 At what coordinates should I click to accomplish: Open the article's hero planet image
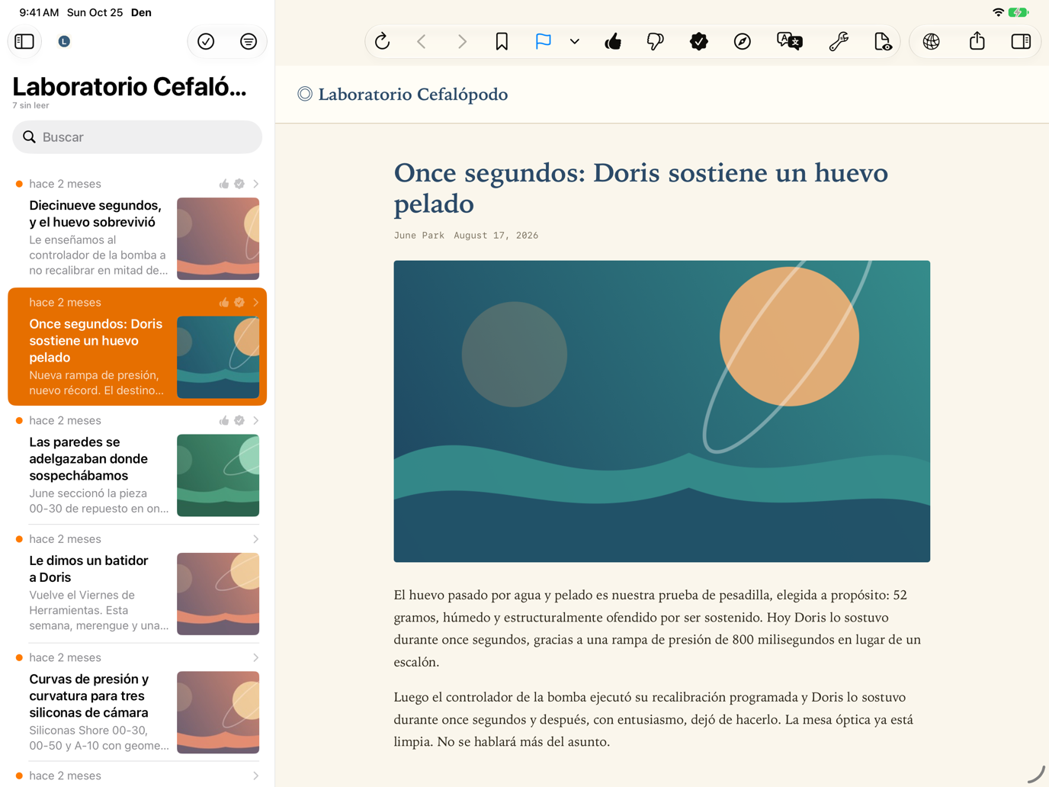(662, 412)
